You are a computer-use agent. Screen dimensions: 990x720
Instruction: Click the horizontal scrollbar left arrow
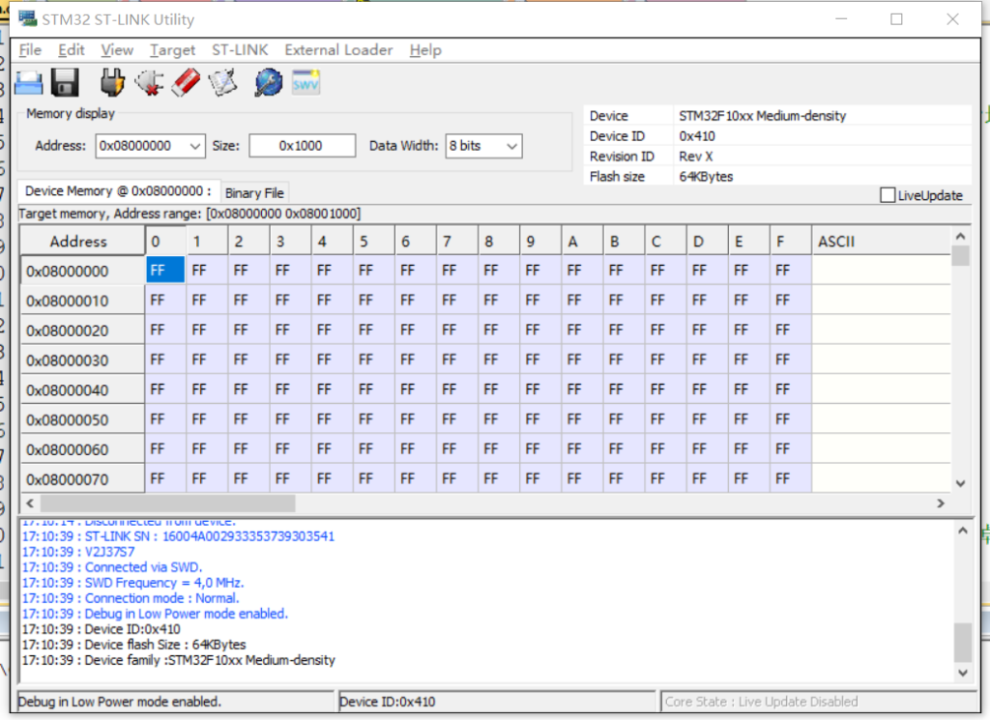(x=30, y=503)
